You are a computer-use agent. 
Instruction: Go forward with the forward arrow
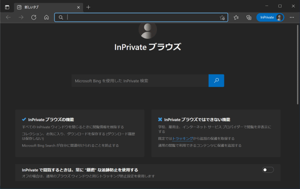coord(21,18)
